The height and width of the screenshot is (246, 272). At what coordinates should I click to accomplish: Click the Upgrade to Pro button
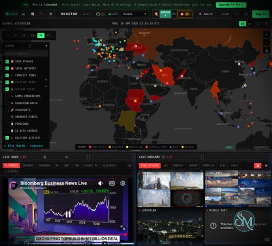click(x=231, y=5)
